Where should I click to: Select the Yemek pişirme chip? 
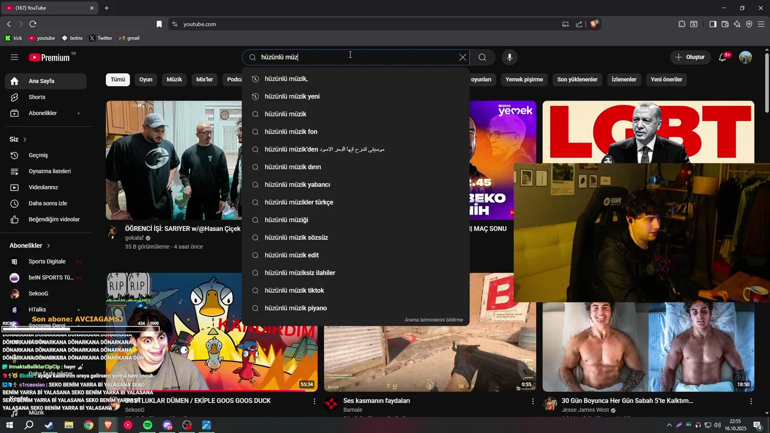(524, 79)
